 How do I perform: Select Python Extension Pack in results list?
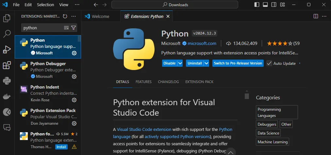[x=48, y=117]
